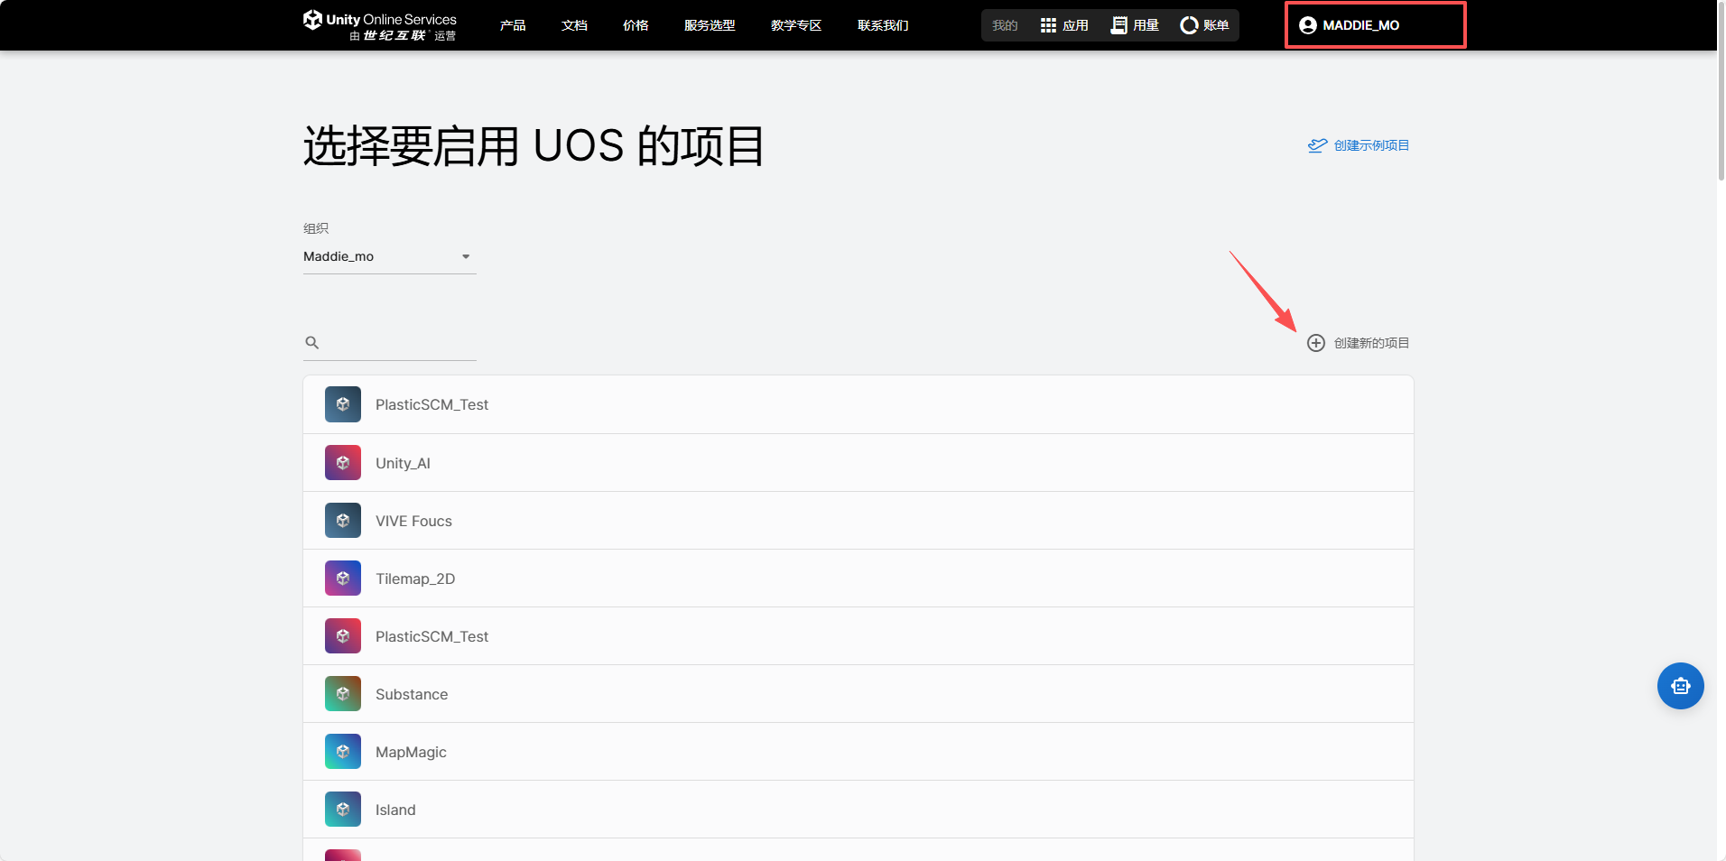Viewport: 1726px width, 861px height.
Task: Click the 用量 document icon
Action: (1118, 25)
